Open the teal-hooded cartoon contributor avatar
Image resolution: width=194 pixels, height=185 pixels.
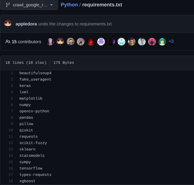coord(162,42)
